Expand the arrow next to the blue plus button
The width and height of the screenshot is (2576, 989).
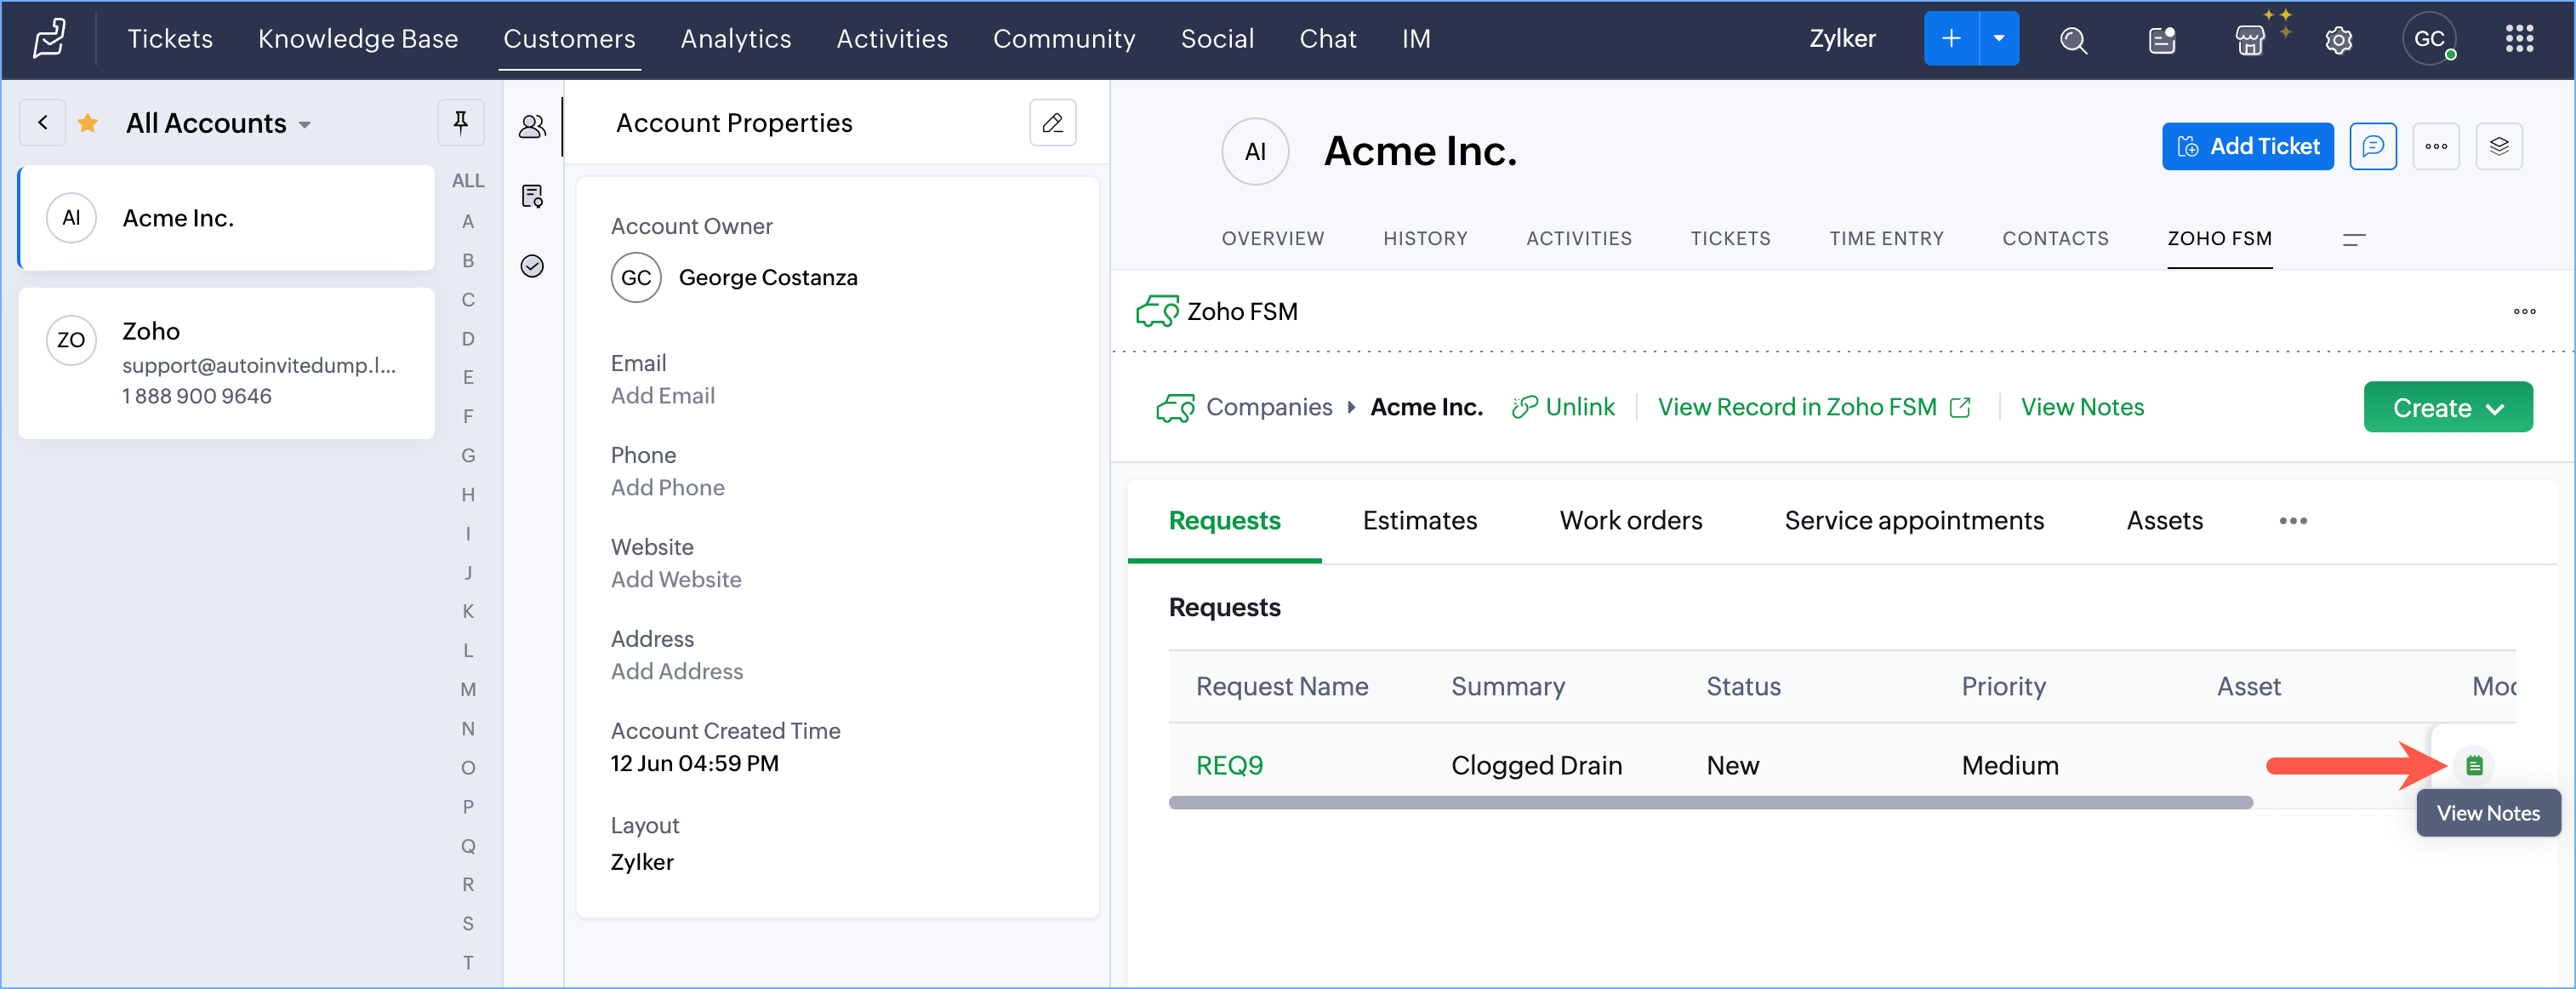[x=1998, y=39]
